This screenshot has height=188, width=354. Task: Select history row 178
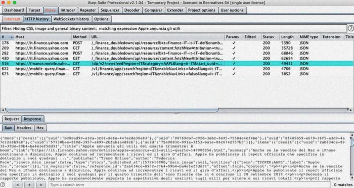point(176,43)
